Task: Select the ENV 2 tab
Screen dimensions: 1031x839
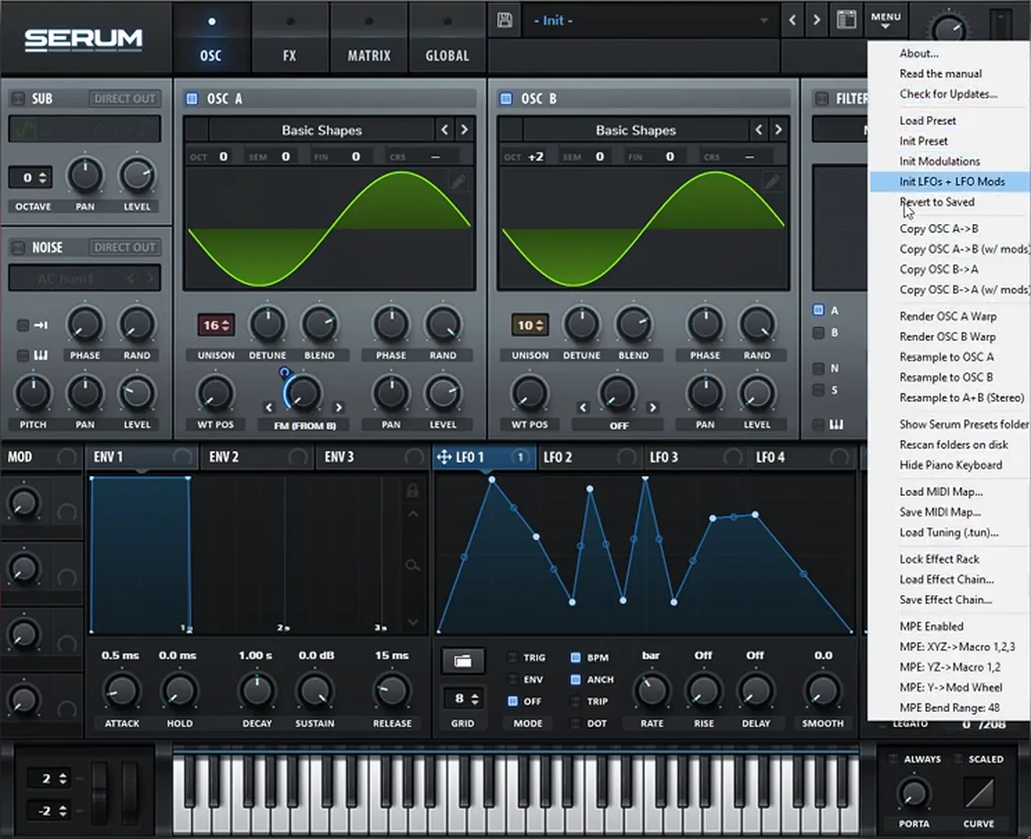Action: point(255,457)
